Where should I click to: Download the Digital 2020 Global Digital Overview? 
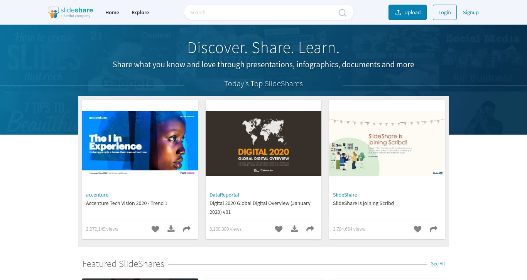294,229
